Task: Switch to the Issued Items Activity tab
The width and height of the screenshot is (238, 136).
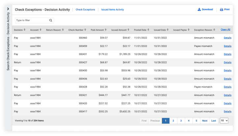Action: pyautogui.click(x=112, y=10)
